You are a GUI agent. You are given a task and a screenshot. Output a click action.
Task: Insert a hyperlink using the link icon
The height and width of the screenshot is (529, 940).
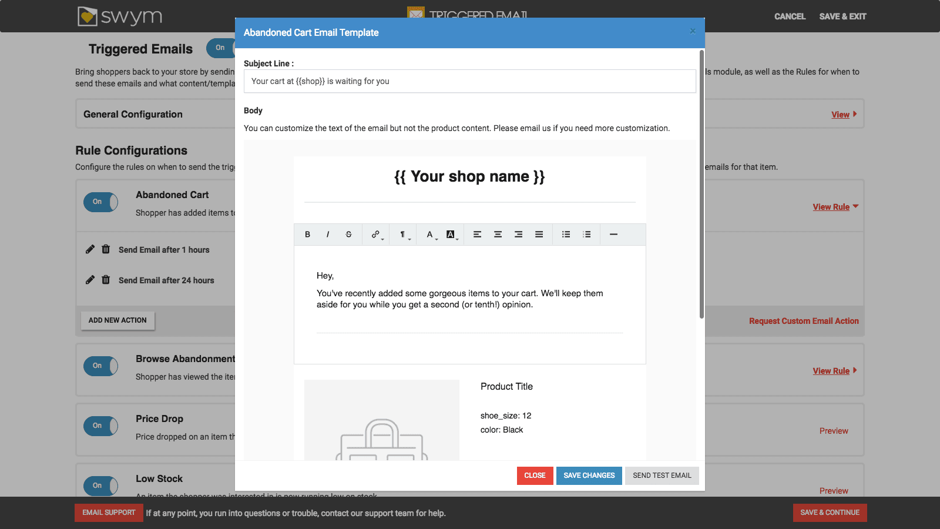click(x=375, y=234)
